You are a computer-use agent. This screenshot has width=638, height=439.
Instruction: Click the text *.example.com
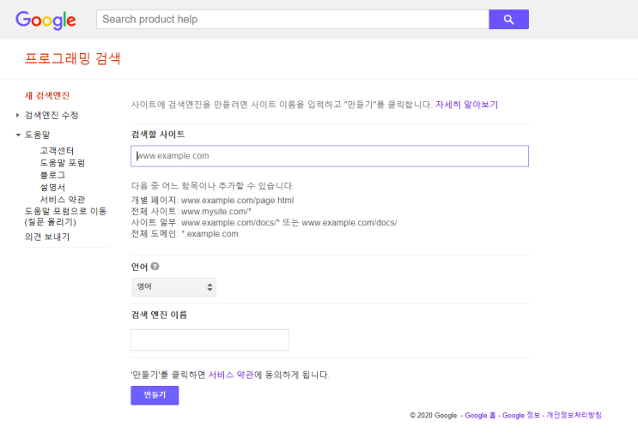click(210, 234)
